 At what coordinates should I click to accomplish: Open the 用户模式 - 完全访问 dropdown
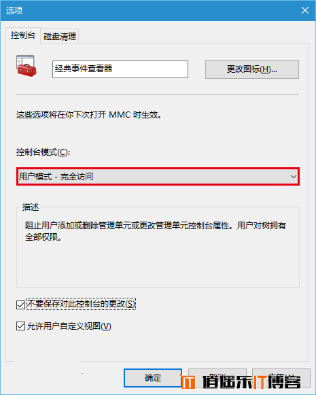pyautogui.click(x=158, y=177)
